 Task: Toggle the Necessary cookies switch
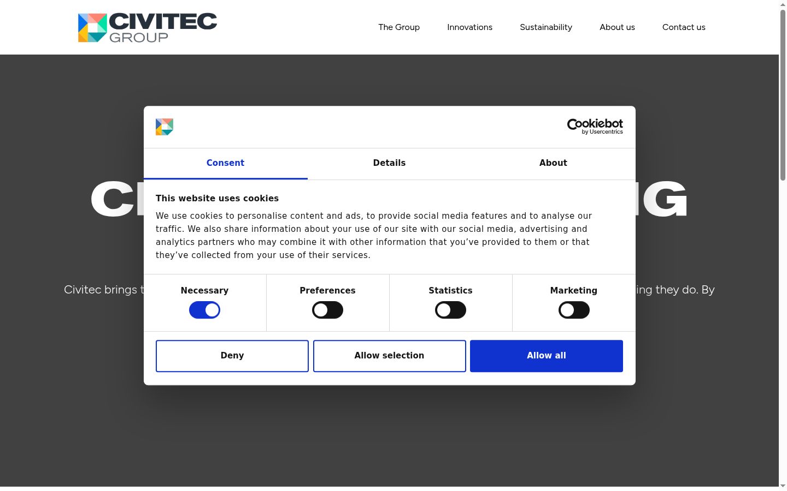[204, 310]
